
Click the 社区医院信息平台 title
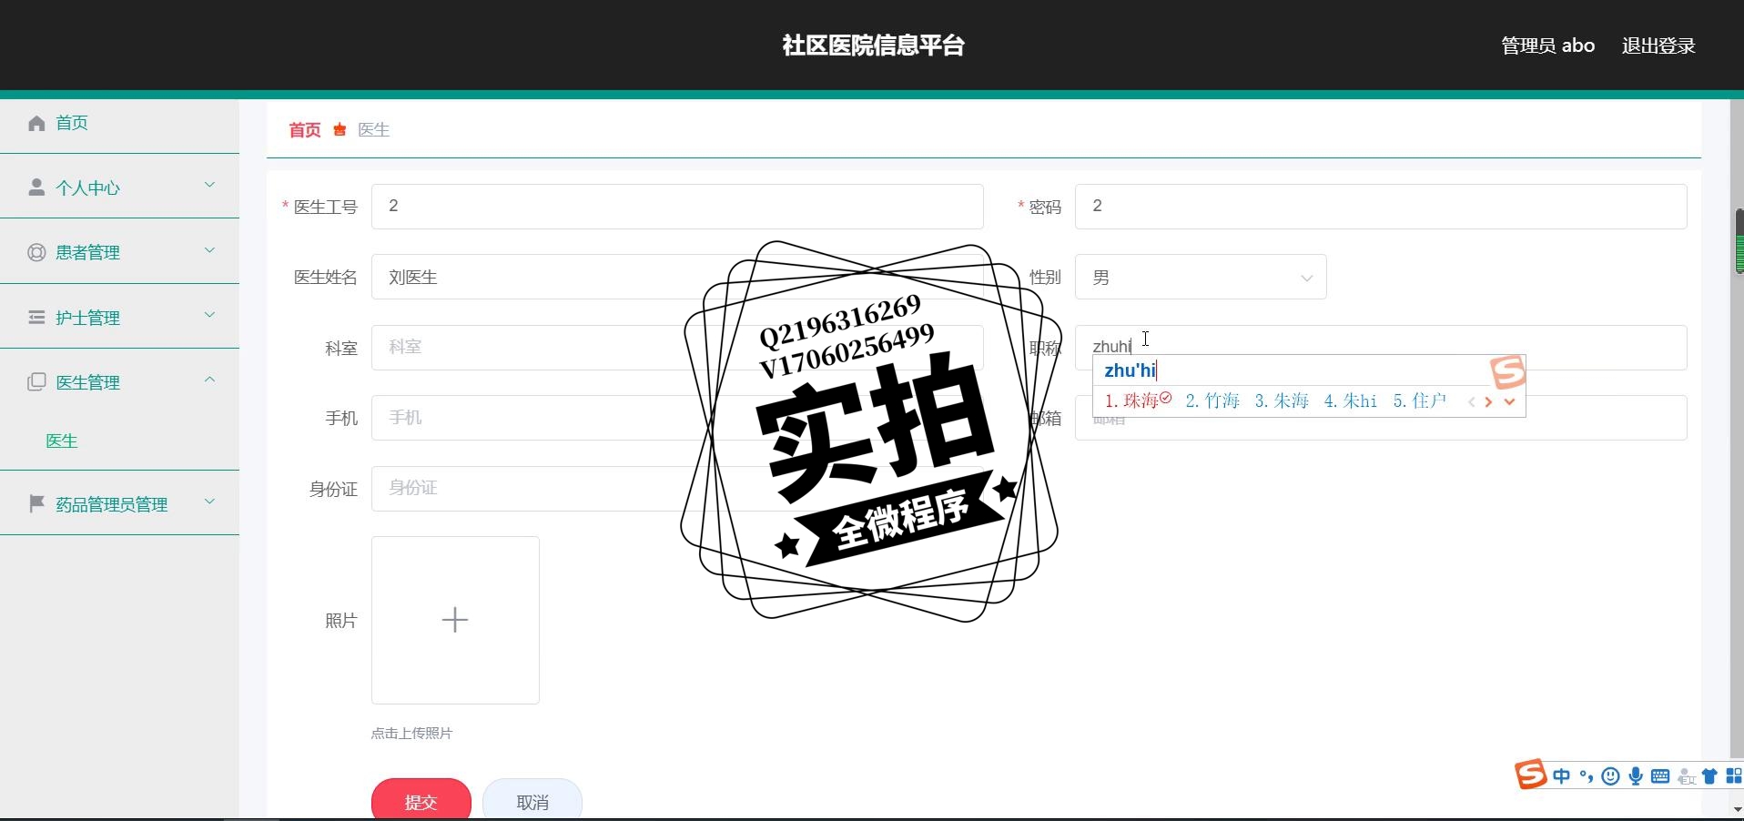click(x=873, y=46)
